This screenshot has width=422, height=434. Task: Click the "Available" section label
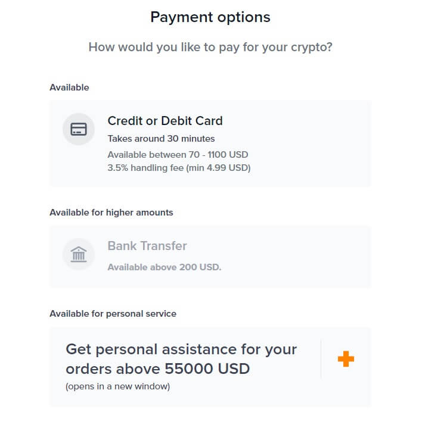point(69,88)
